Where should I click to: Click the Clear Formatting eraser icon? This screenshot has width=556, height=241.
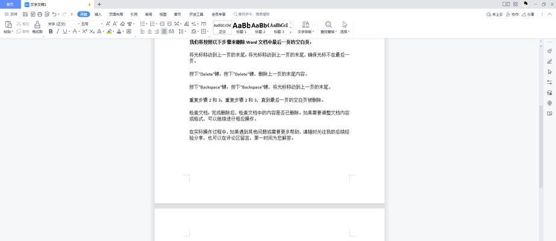[x=122, y=23]
